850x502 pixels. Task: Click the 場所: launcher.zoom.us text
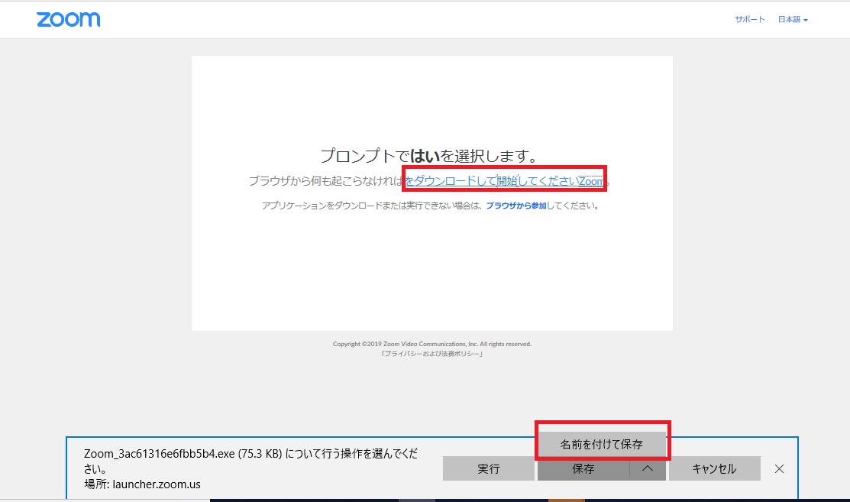coord(143,484)
